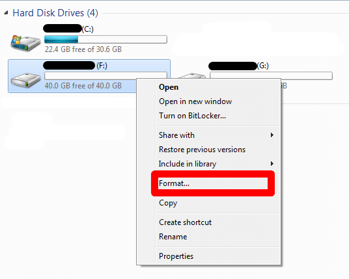The height and width of the screenshot is (279, 349).
Task: Click Restore previous versions
Action: pyautogui.click(x=202, y=150)
